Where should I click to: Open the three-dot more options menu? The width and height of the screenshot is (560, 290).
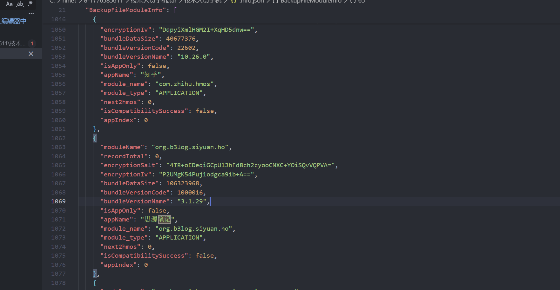31,14
